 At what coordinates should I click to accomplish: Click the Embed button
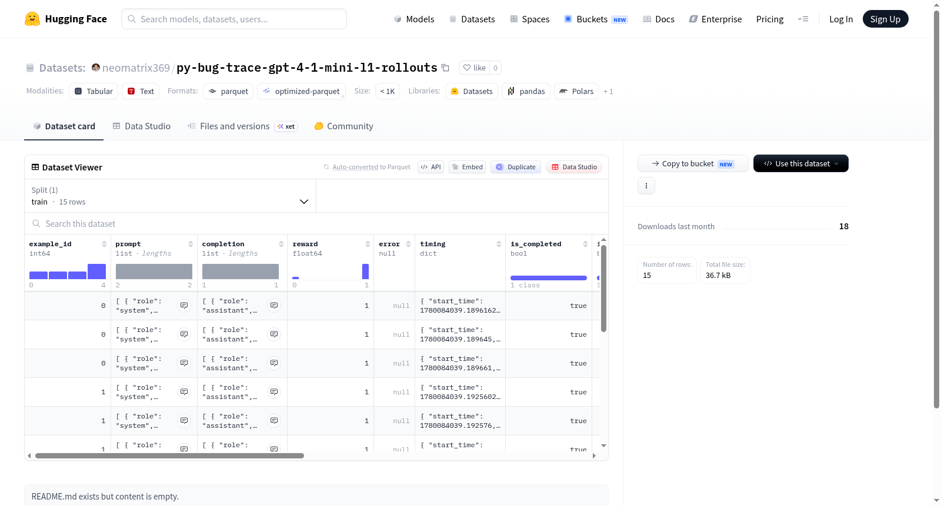point(467,167)
